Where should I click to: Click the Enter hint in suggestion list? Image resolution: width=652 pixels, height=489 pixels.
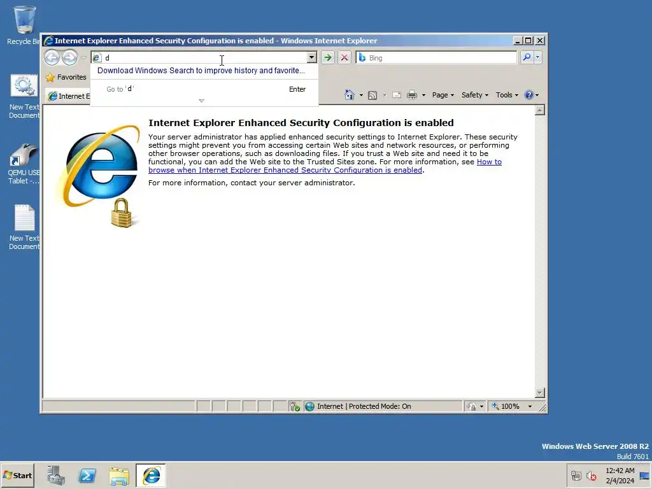tap(297, 89)
